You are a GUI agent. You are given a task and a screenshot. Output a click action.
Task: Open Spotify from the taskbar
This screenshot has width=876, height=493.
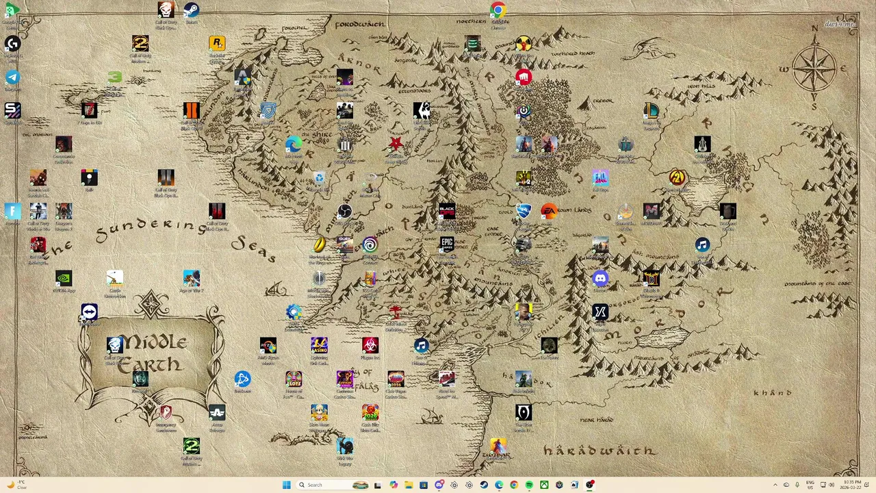coord(529,485)
